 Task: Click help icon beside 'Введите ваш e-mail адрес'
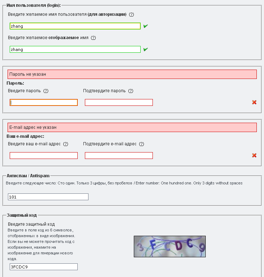65,144
